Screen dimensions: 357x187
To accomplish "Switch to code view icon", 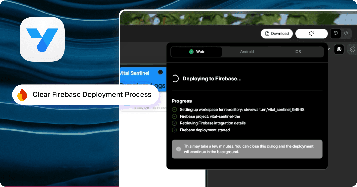I will (x=346, y=33).
